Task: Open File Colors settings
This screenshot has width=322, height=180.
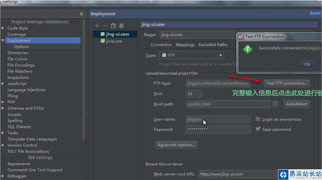Action: [x=17, y=59]
